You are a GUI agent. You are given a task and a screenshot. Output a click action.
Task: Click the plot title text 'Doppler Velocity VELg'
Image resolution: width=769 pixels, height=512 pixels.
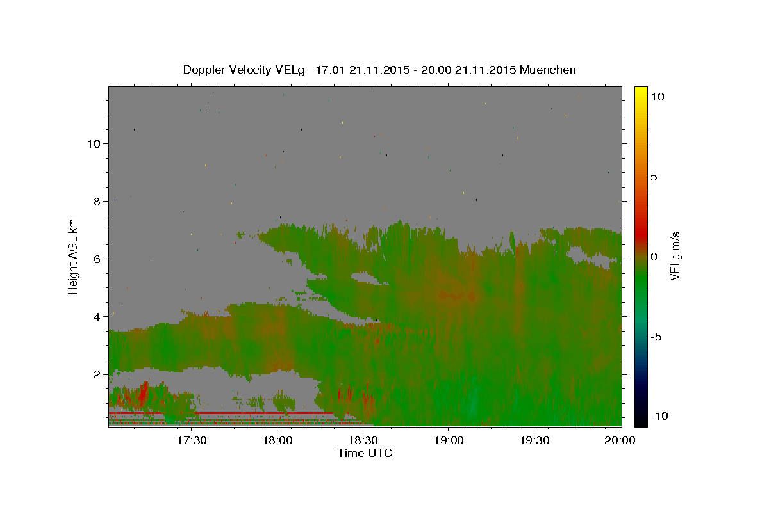245,70
